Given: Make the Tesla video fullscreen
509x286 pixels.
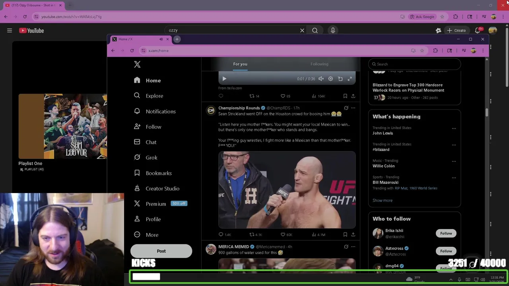Looking at the screenshot, I should tap(350, 79).
